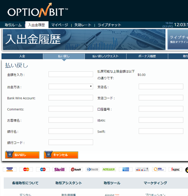This screenshot has height=196, width=188.
Task: Select the ボーナス履歴 tab
Action: pyautogui.click(x=147, y=56)
